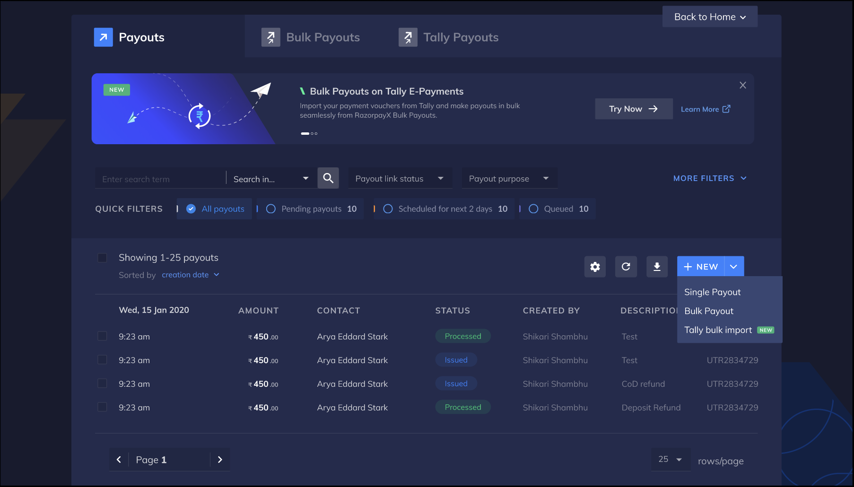Go to next page arrow
Image resolution: width=854 pixels, height=487 pixels.
point(220,460)
